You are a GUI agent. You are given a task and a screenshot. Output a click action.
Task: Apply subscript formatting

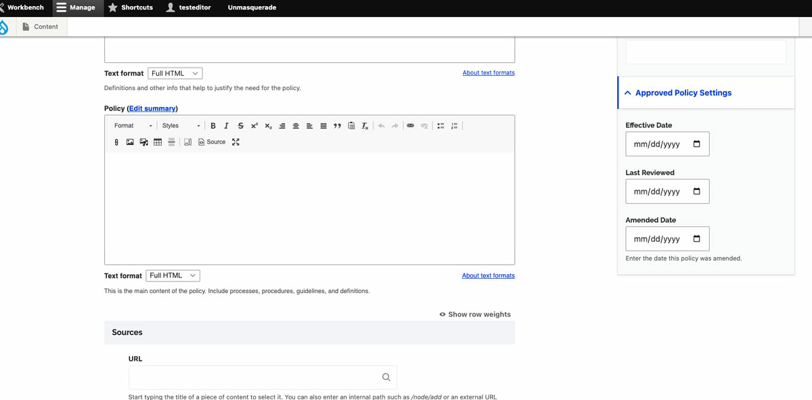268,126
